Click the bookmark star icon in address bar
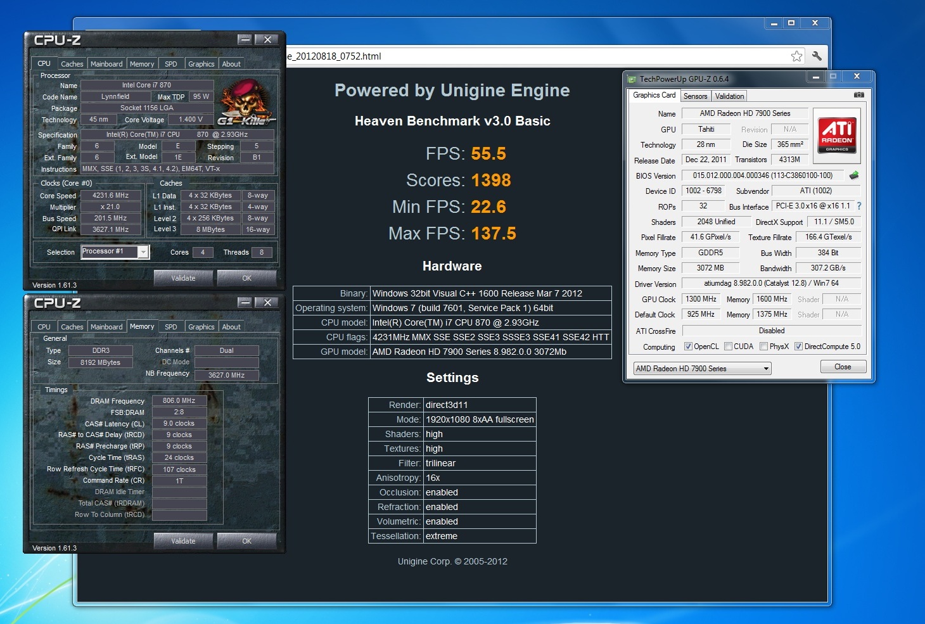This screenshot has width=925, height=624. [796, 56]
